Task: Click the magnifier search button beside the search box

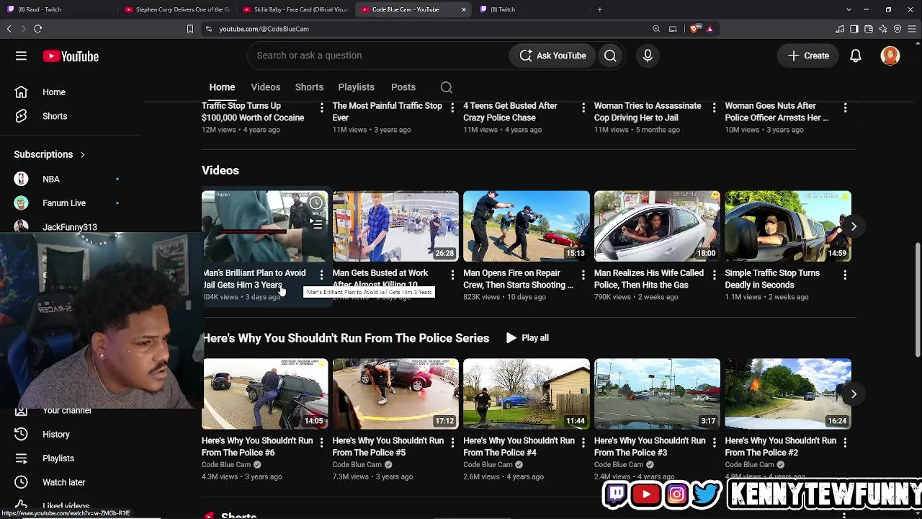Action: coord(610,56)
